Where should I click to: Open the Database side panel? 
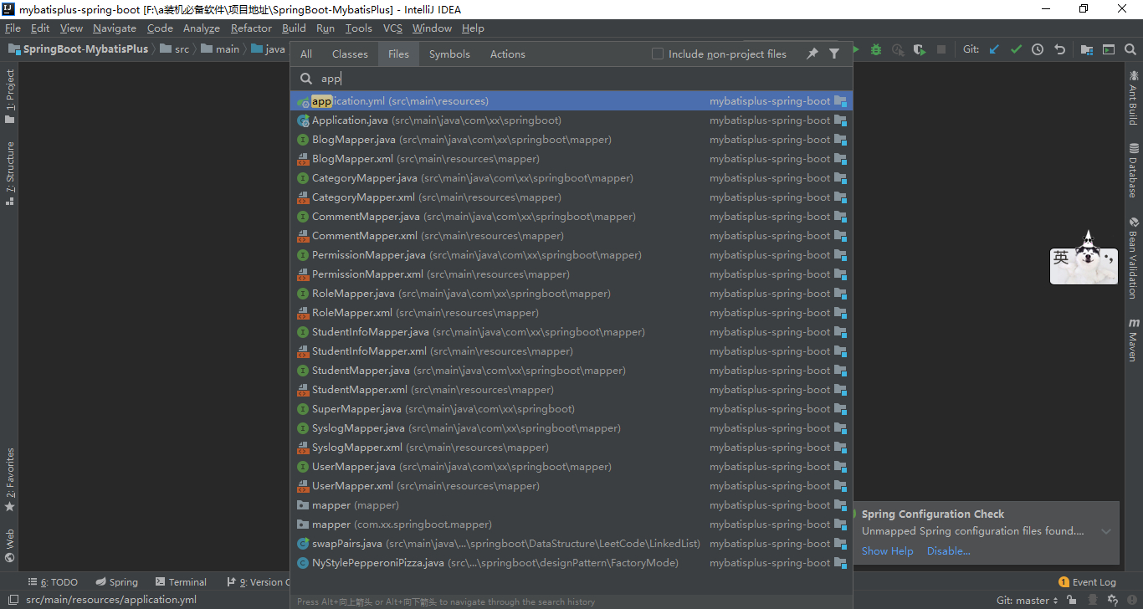(1133, 170)
